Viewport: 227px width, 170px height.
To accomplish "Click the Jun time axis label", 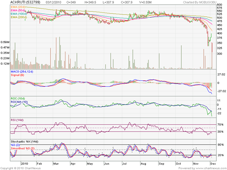I will click(x=107, y=164).
